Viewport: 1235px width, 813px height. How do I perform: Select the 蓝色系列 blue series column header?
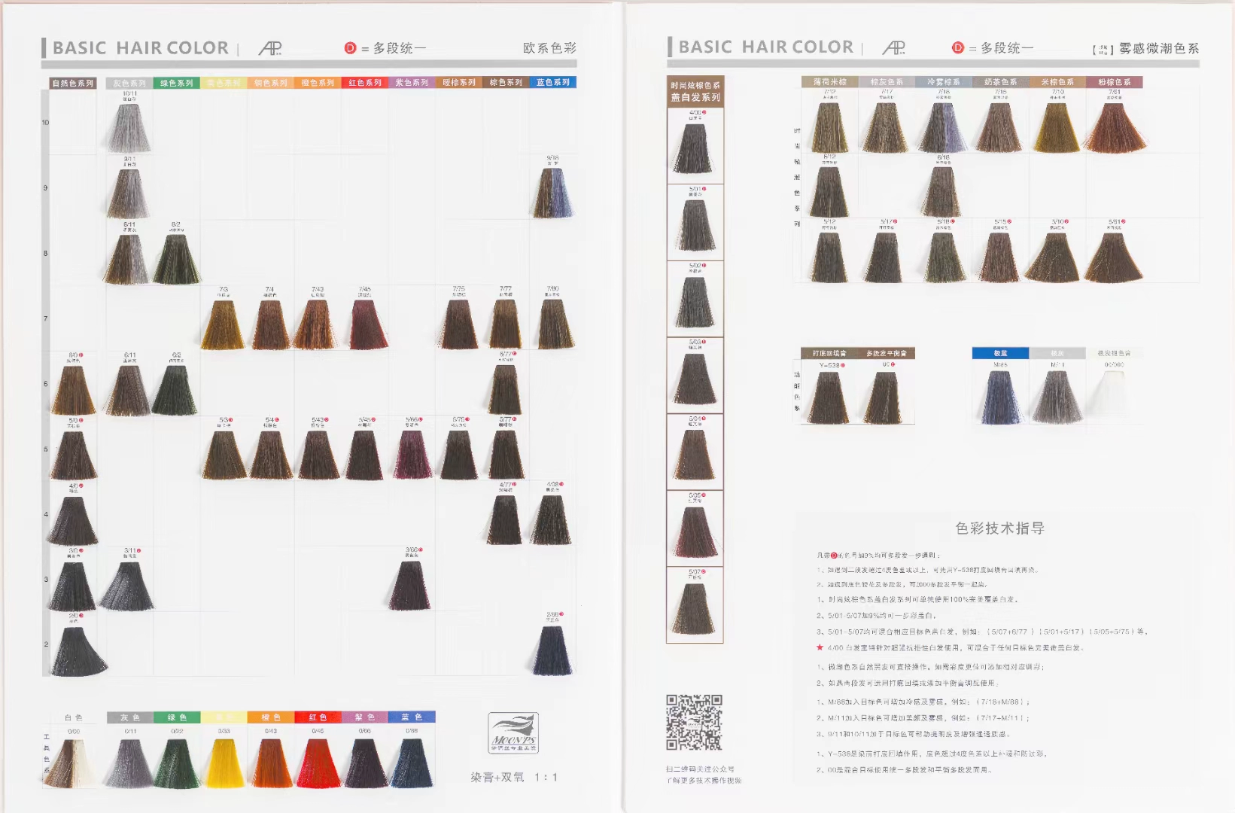552,83
